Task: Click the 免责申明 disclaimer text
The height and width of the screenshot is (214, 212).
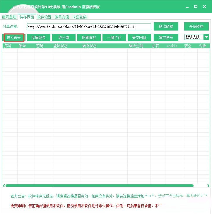Action: [86, 206]
